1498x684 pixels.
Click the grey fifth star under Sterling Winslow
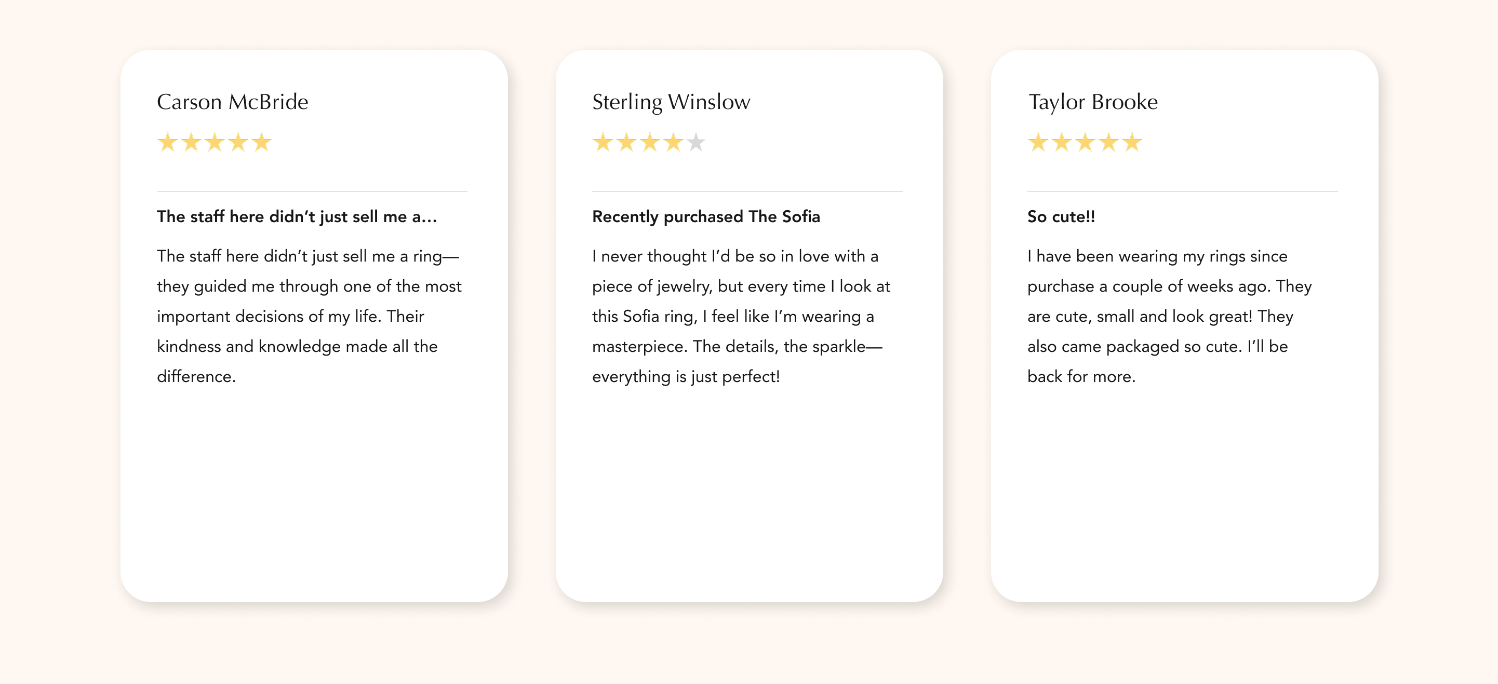click(x=696, y=142)
